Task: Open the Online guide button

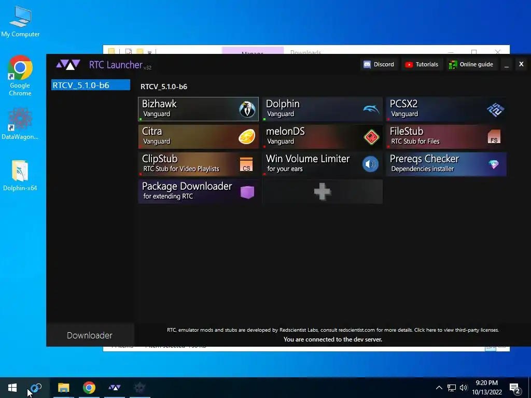Action: tap(471, 64)
